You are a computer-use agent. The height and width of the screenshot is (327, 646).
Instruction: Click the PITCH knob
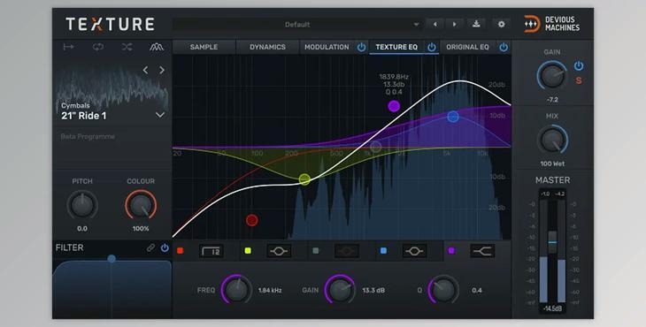[82, 205]
